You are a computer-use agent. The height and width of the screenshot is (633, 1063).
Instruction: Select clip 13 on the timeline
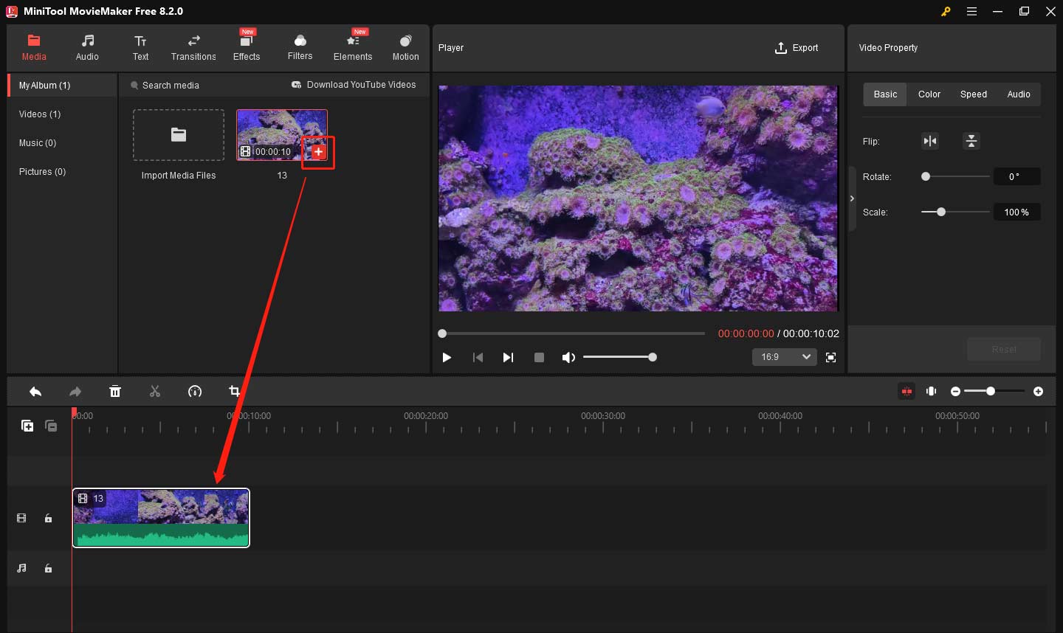point(161,518)
